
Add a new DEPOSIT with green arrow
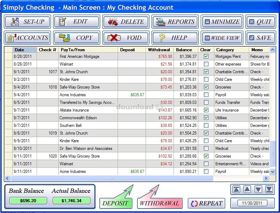pos(116,203)
